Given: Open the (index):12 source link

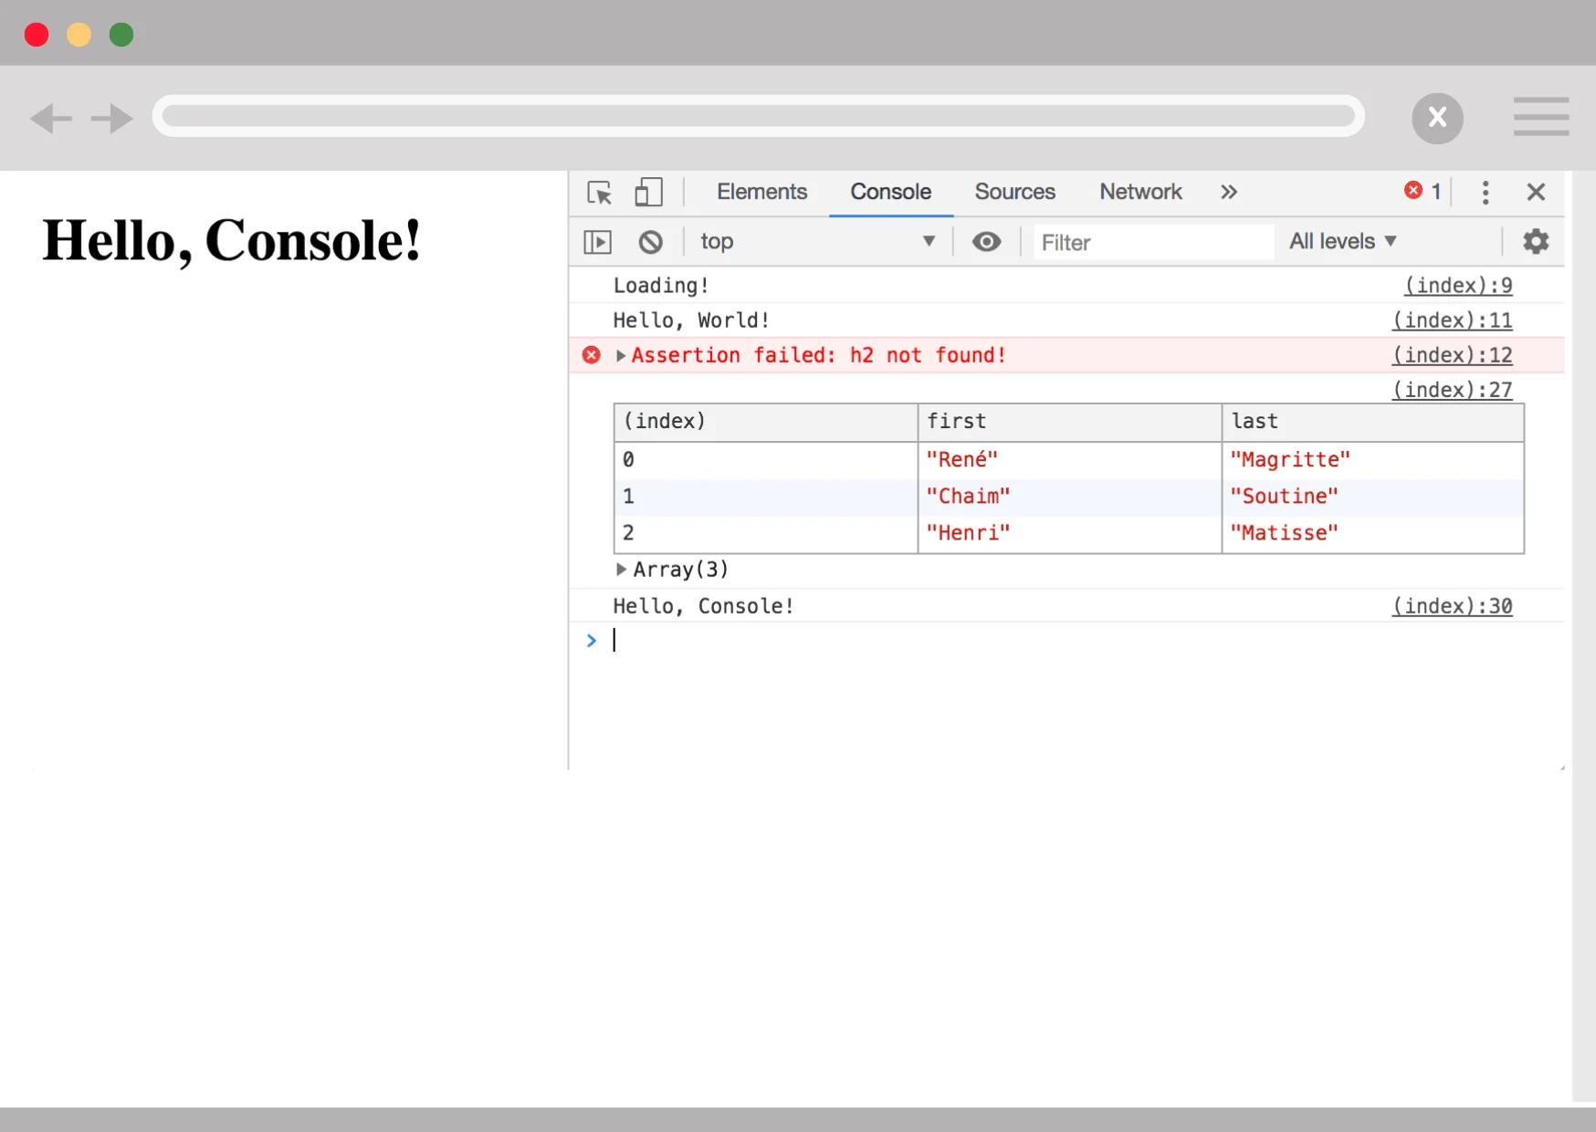Looking at the screenshot, I should [x=1452, y=355].
